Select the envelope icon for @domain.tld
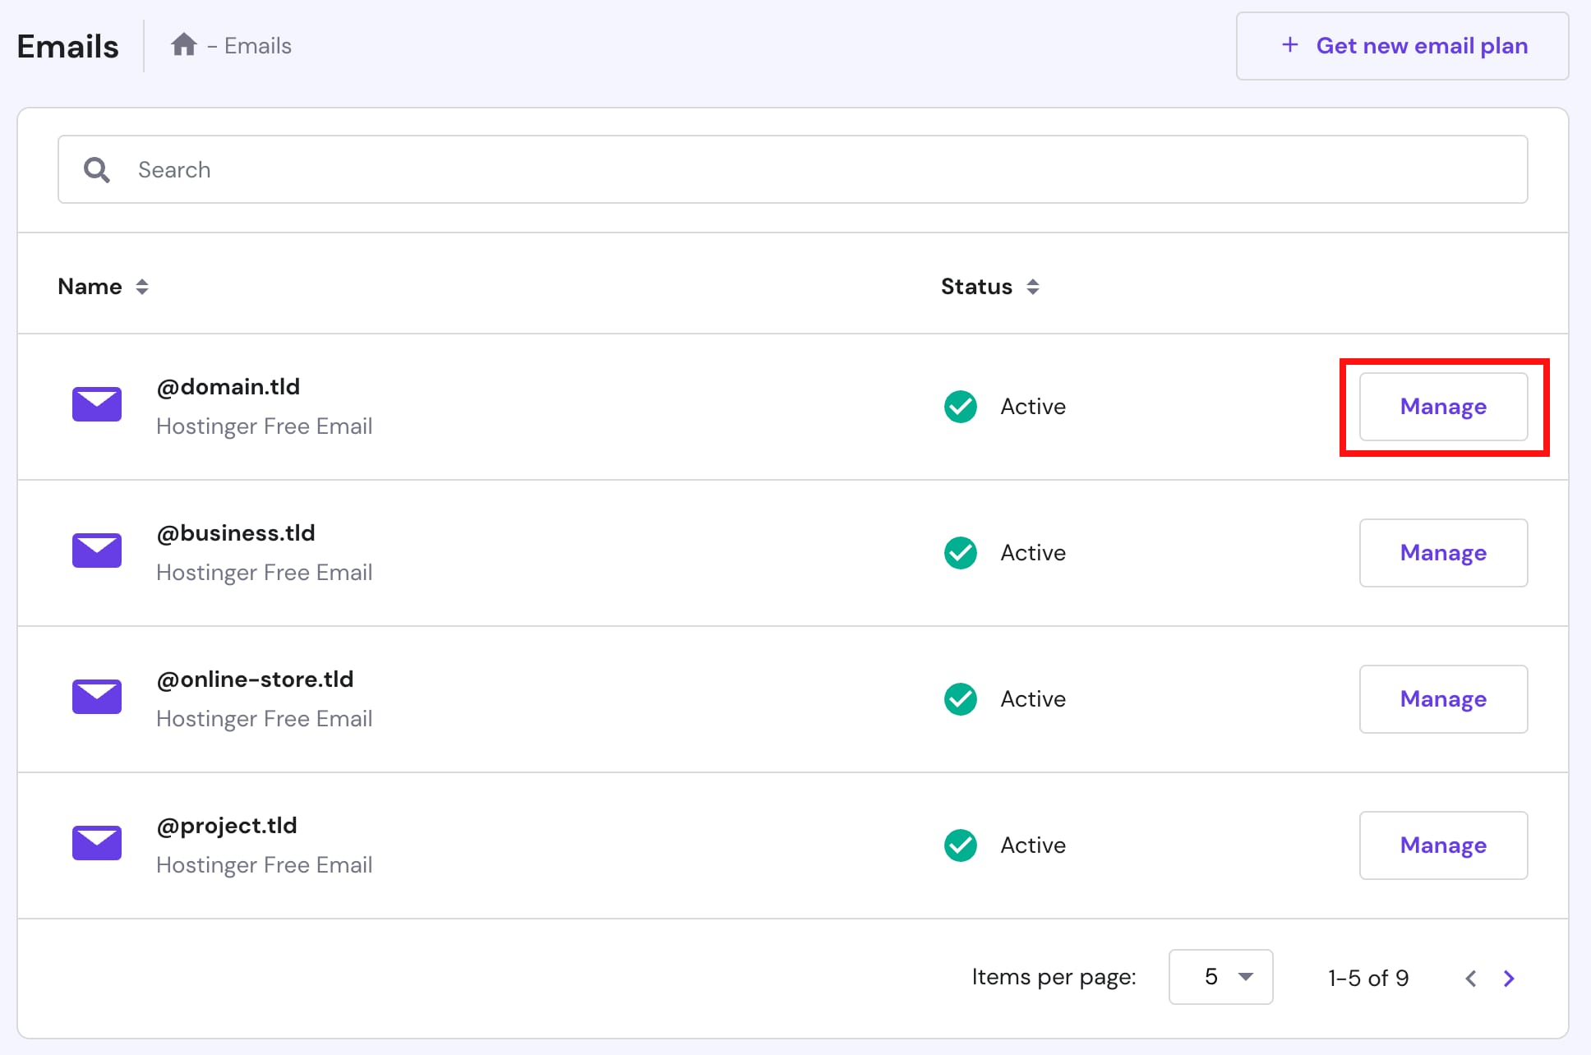1591x1055 pixels. 96,404
